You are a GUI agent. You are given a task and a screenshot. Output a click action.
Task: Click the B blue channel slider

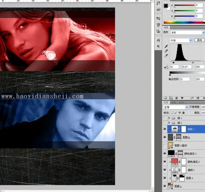pyautogui.click(x=184, y=16)
